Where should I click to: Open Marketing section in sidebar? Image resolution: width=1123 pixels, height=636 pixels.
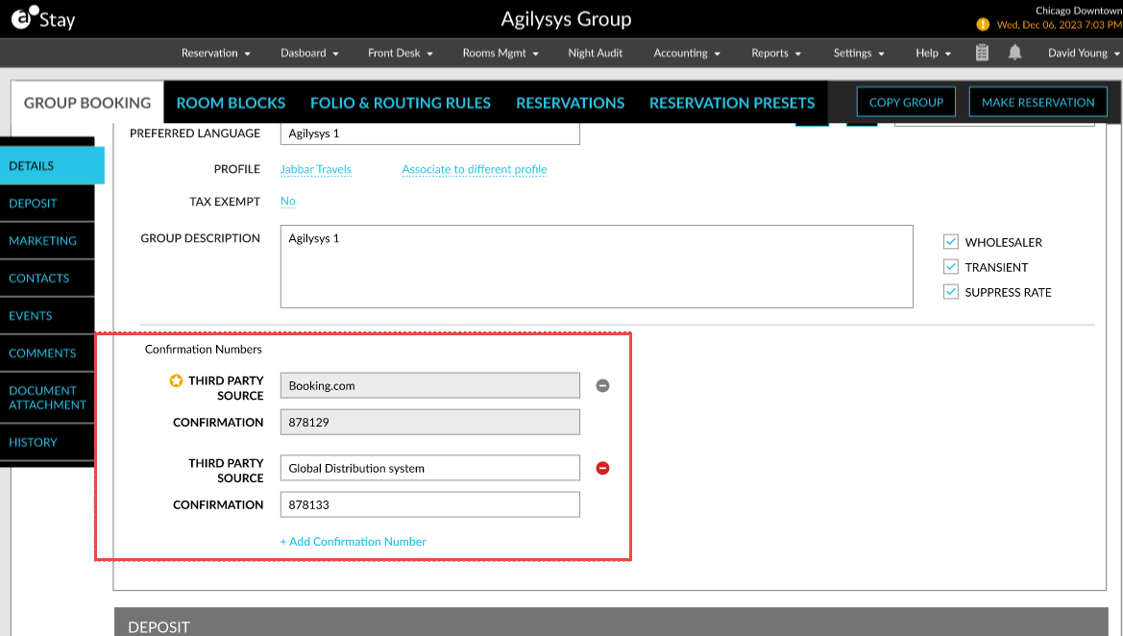coord(47,240)
